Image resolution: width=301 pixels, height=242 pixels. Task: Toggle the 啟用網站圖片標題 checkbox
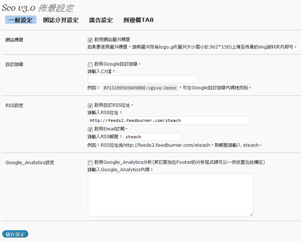pyautogui.click(x=90, y=39)
